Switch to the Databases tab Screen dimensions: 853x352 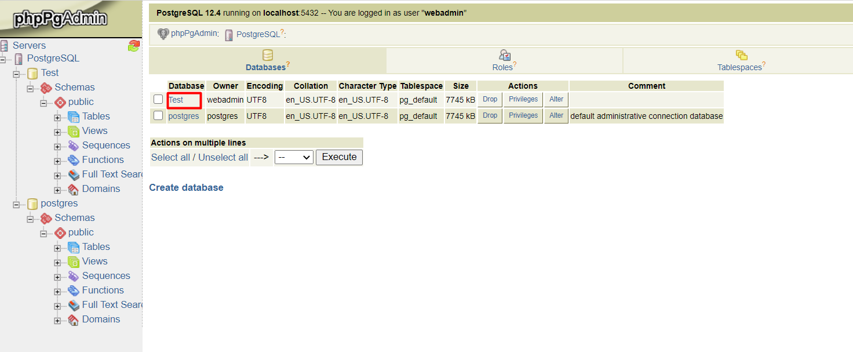pyautogui.click(x=268, y=61)
